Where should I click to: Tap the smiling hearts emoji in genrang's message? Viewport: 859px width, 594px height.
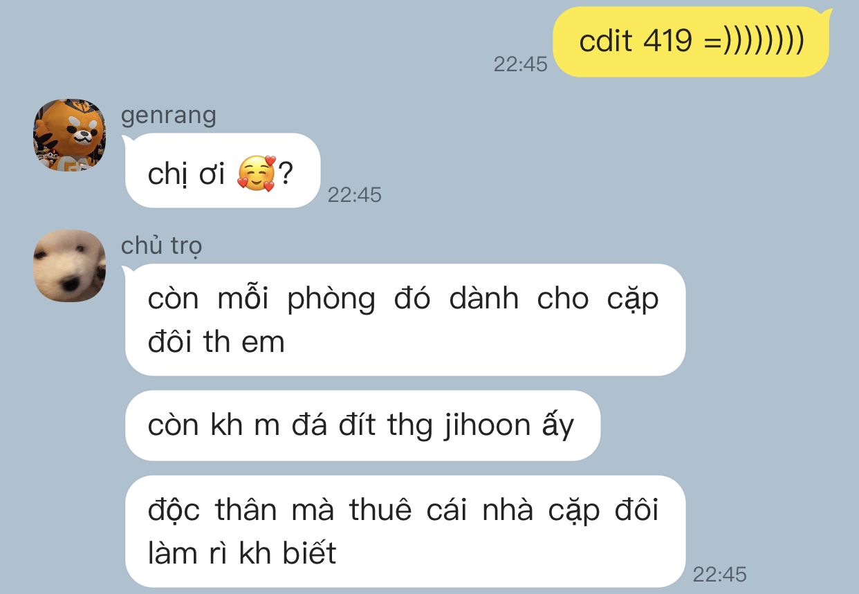(256, 174)
